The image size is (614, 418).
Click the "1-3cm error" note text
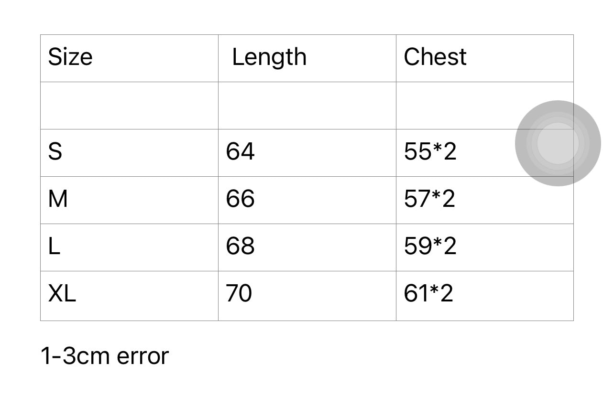pos(105,356)
